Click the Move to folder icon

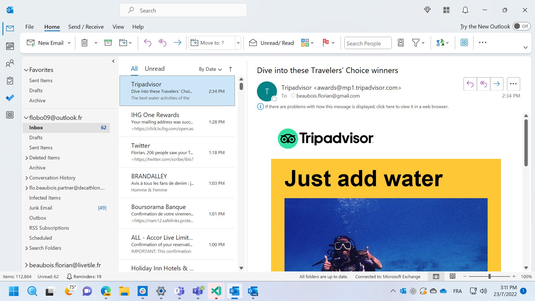click(123, 43)
